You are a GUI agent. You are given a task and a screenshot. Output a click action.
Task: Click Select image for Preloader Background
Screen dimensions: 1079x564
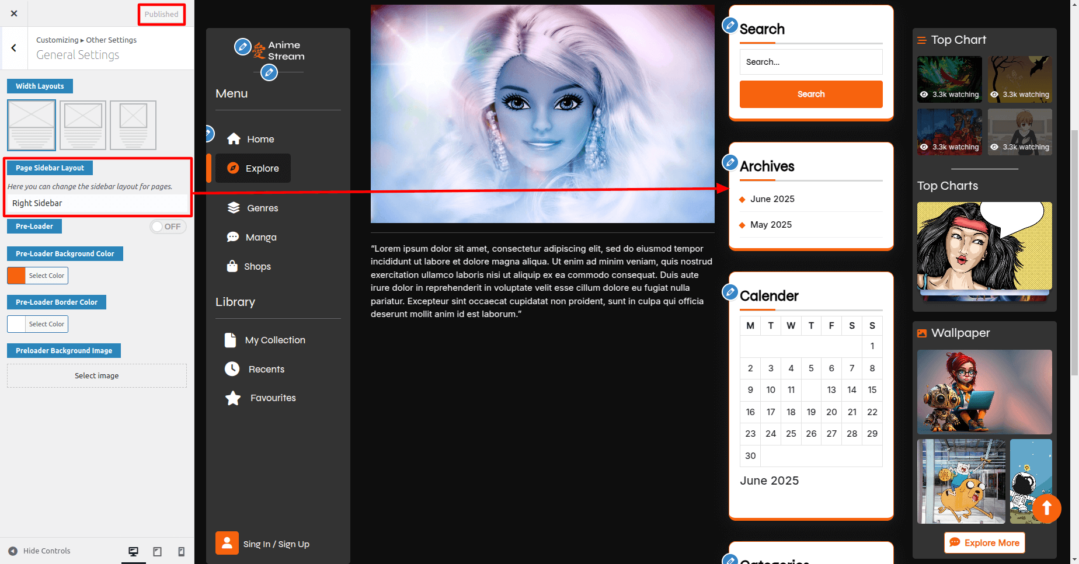[x=97, y=376]
